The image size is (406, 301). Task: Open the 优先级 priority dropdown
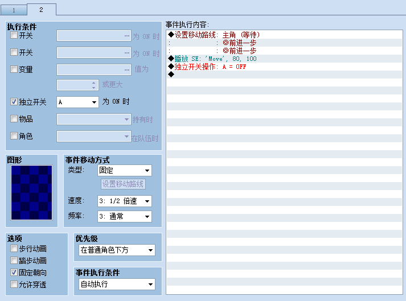tap(117, 250)
